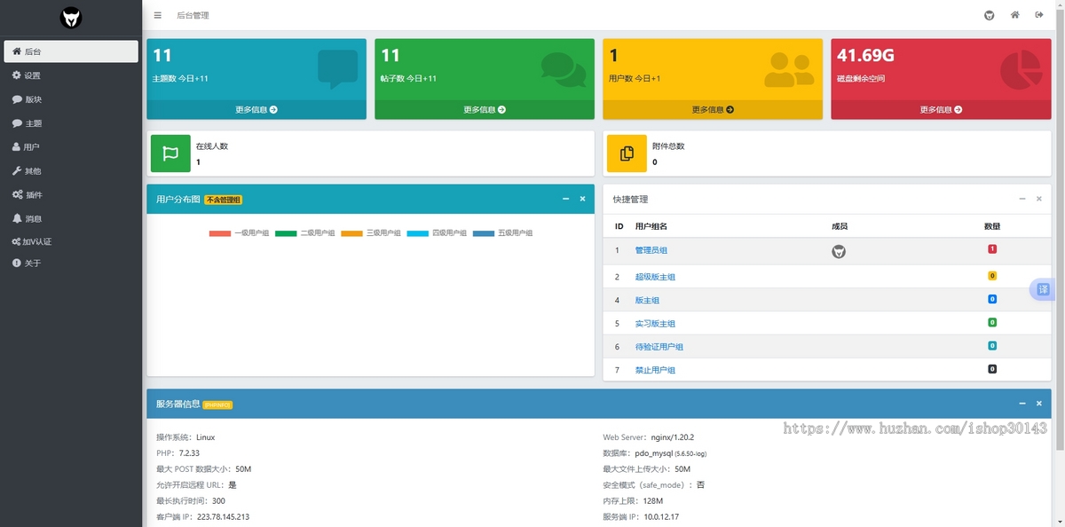Click the green flag online users icon
The width and height of the screenshot is (1065, 527).
click(170, 153)
